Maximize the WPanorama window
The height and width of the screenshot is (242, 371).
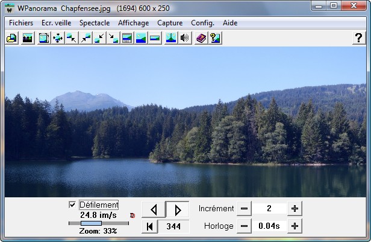[x=334, y=5]
